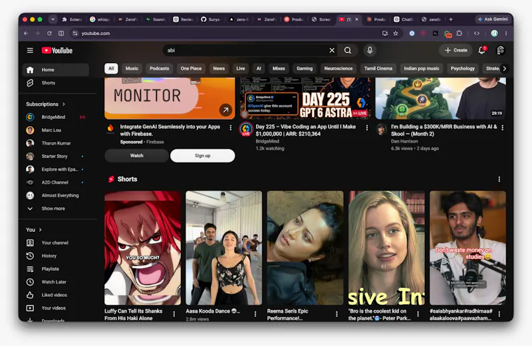Select the Psychology filter chip
The image size is (532, 346).
463,68
